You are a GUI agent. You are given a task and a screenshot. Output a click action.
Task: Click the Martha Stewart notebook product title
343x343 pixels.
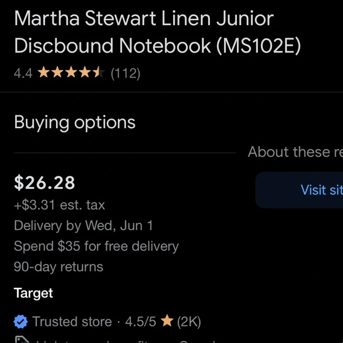click(x=157, y=32)
